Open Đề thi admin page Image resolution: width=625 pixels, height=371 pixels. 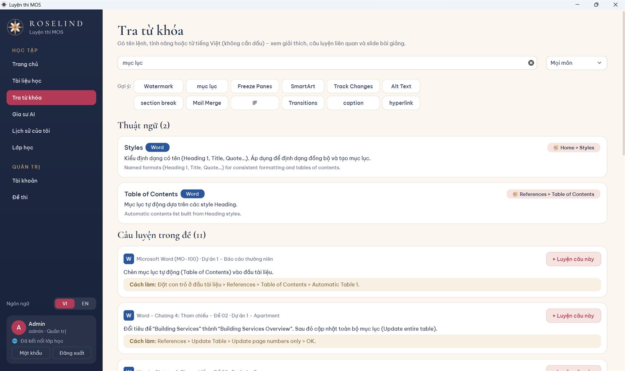[x=51, y=197]
